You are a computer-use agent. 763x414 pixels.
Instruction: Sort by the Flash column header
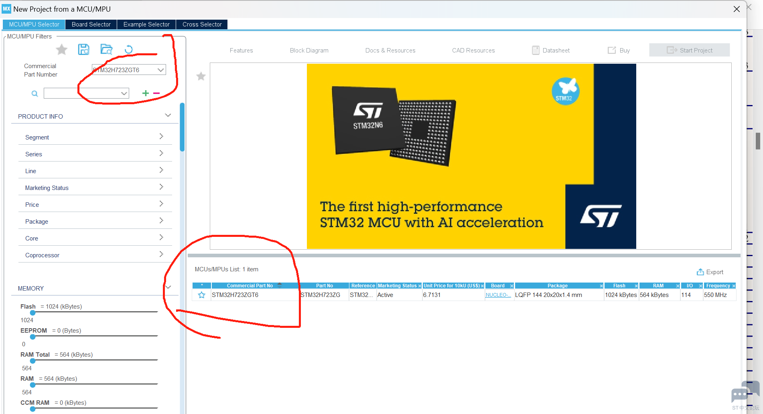(621, 286)
